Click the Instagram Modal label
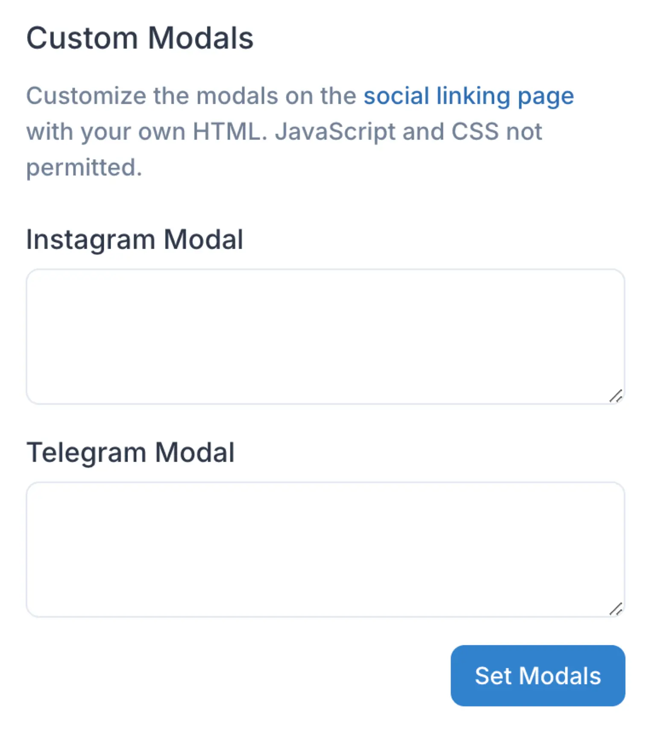651x732 pixels. 135,238
